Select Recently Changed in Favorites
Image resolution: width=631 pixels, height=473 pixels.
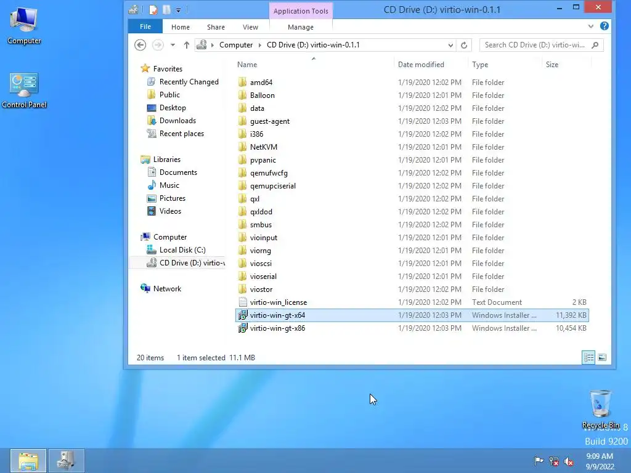[189, 82]
